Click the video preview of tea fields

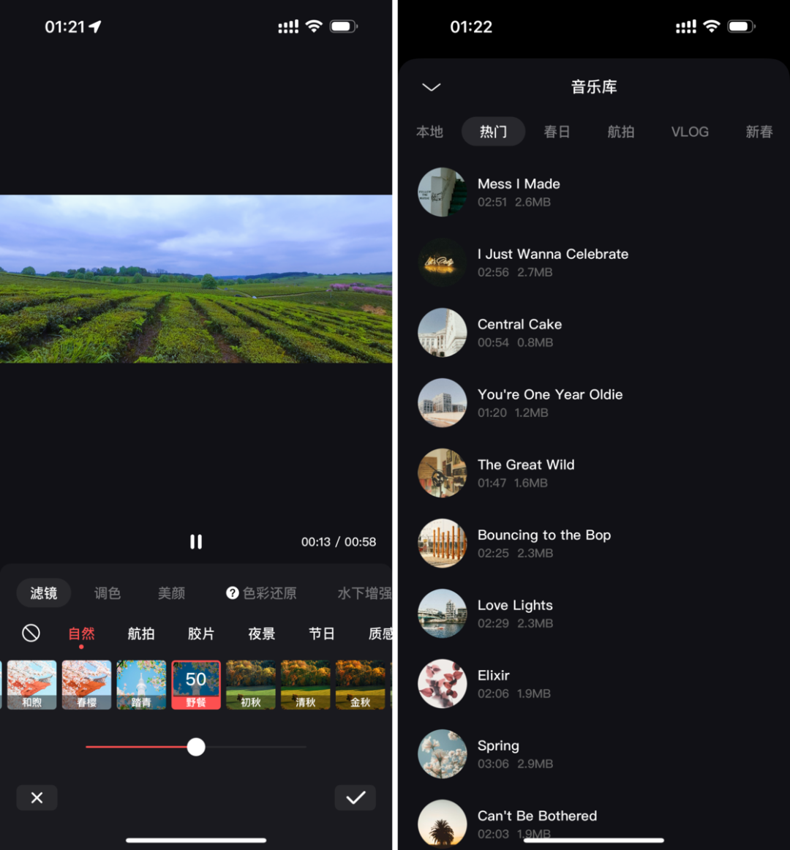(196, 279)
